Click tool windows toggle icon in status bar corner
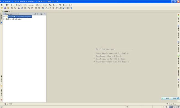Image resolution: width=180 pixels, height=108 pixels. pos(1,107)
